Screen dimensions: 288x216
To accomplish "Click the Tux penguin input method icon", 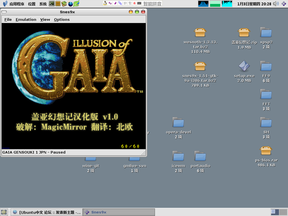I will [105, 3].
